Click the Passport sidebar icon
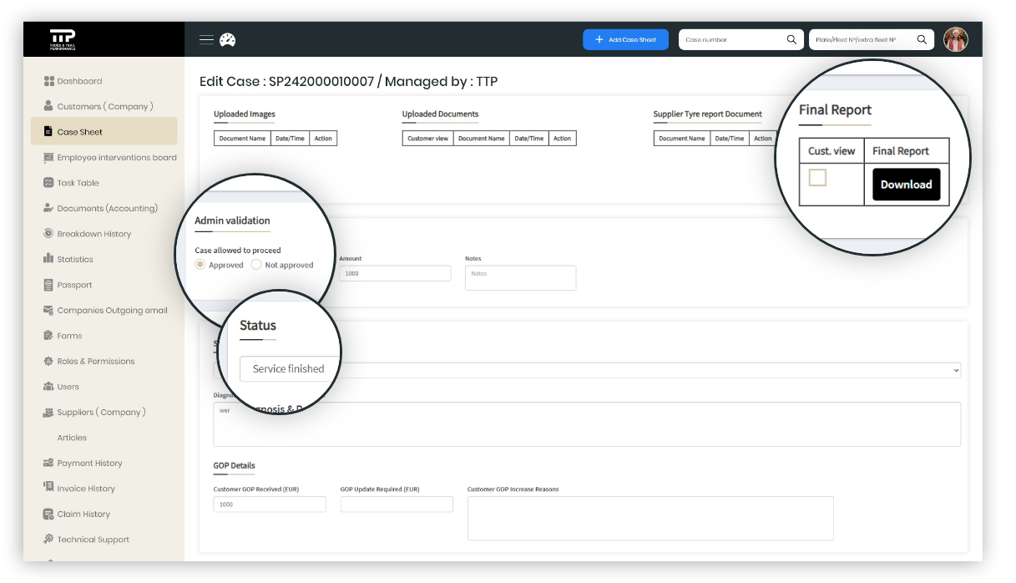This screenshot has height=583, width=1016. click(x=48, y=285)
